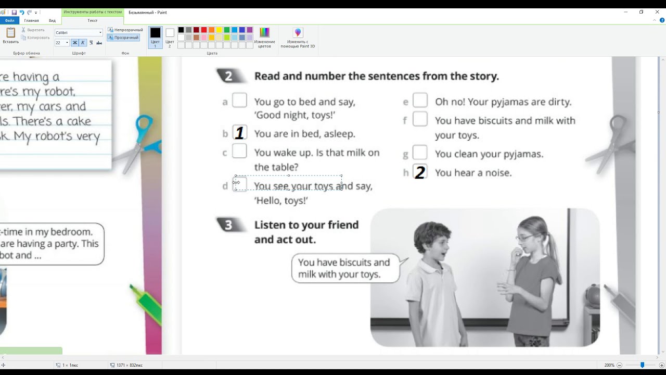This screenshot has height=375, width=666.
Task: Pick the red color swatch
Action: (204, 30)
